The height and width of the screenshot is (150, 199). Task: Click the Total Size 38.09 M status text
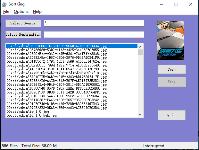pyautogui.click(x=39, y=146)
